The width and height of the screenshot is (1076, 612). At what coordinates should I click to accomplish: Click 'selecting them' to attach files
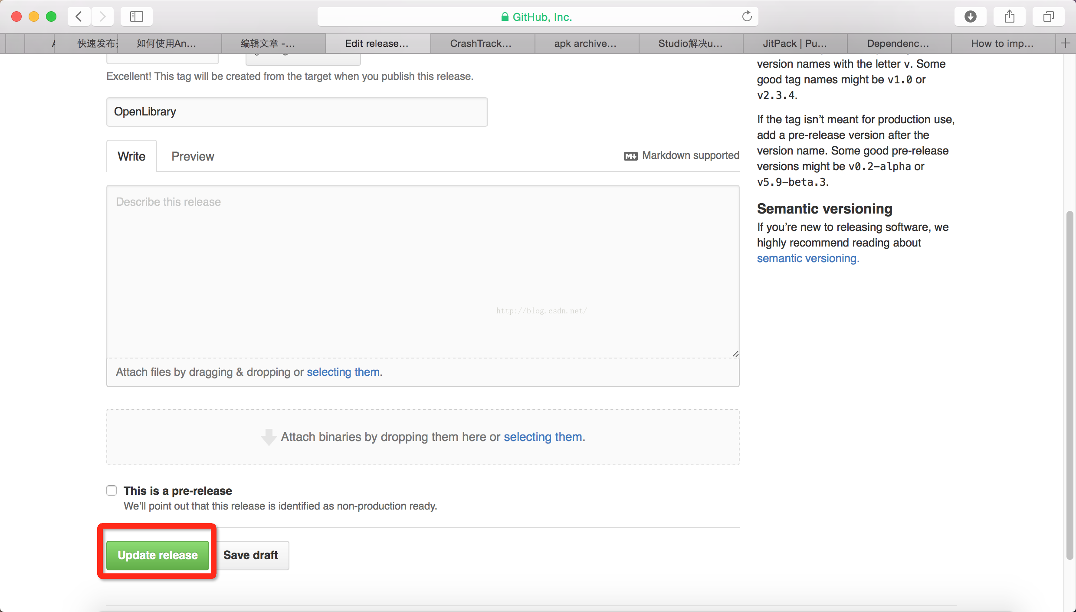(x=343, y=372)
